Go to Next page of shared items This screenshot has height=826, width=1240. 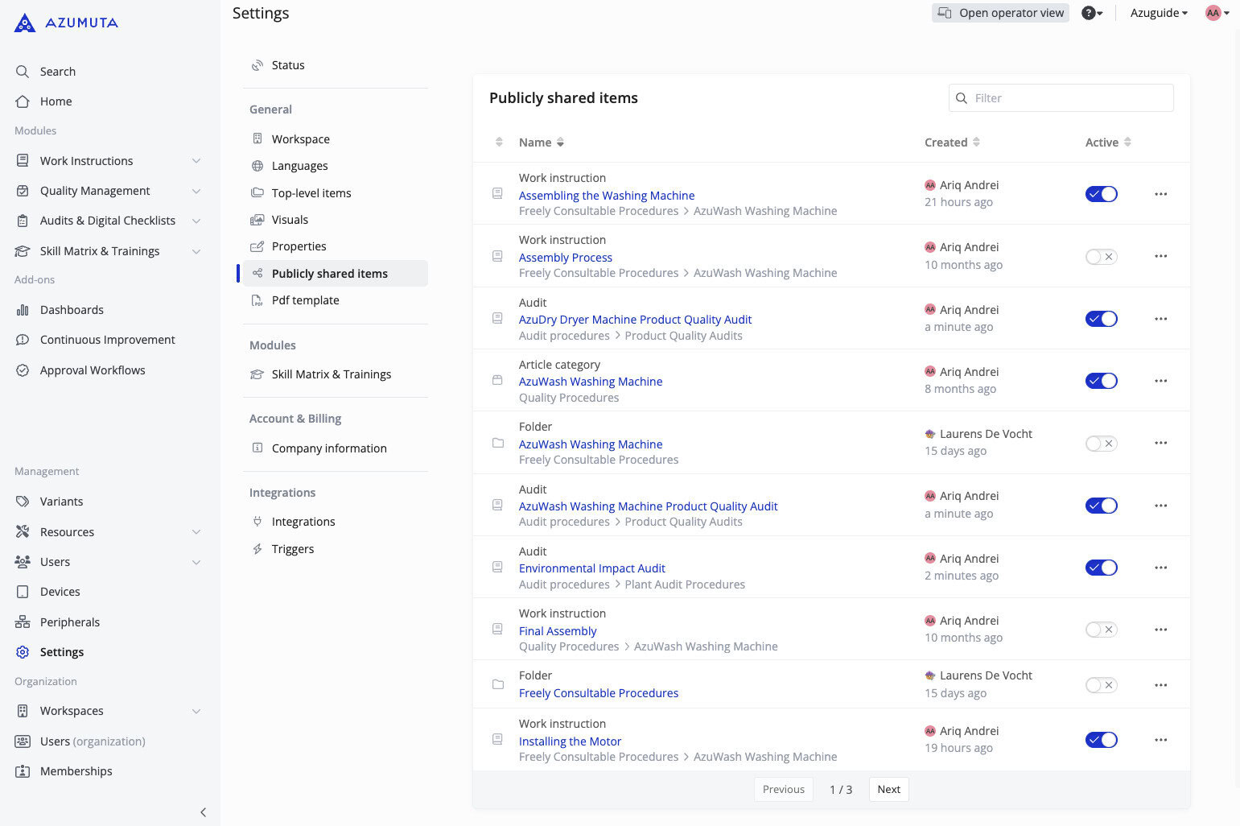(x=888, y=789)
